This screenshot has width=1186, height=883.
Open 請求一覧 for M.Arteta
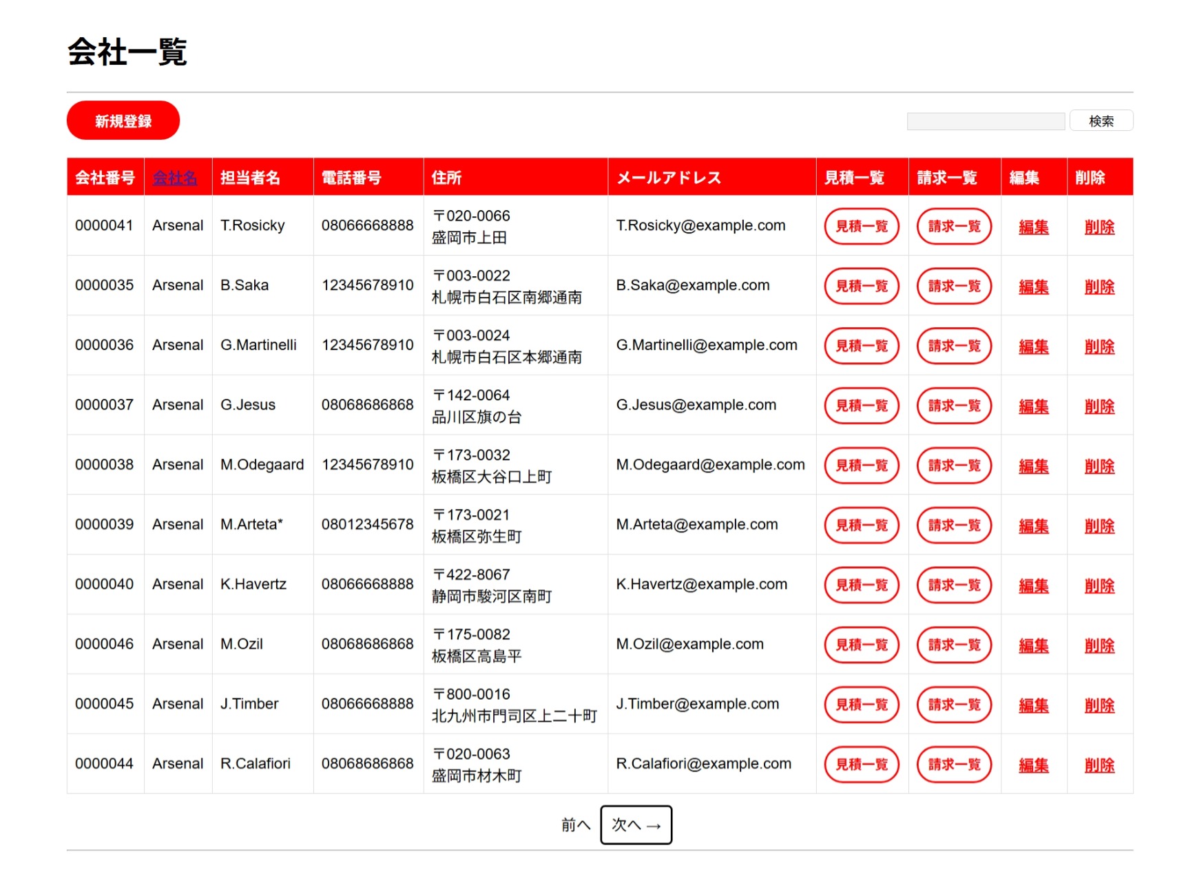[954, 526]
